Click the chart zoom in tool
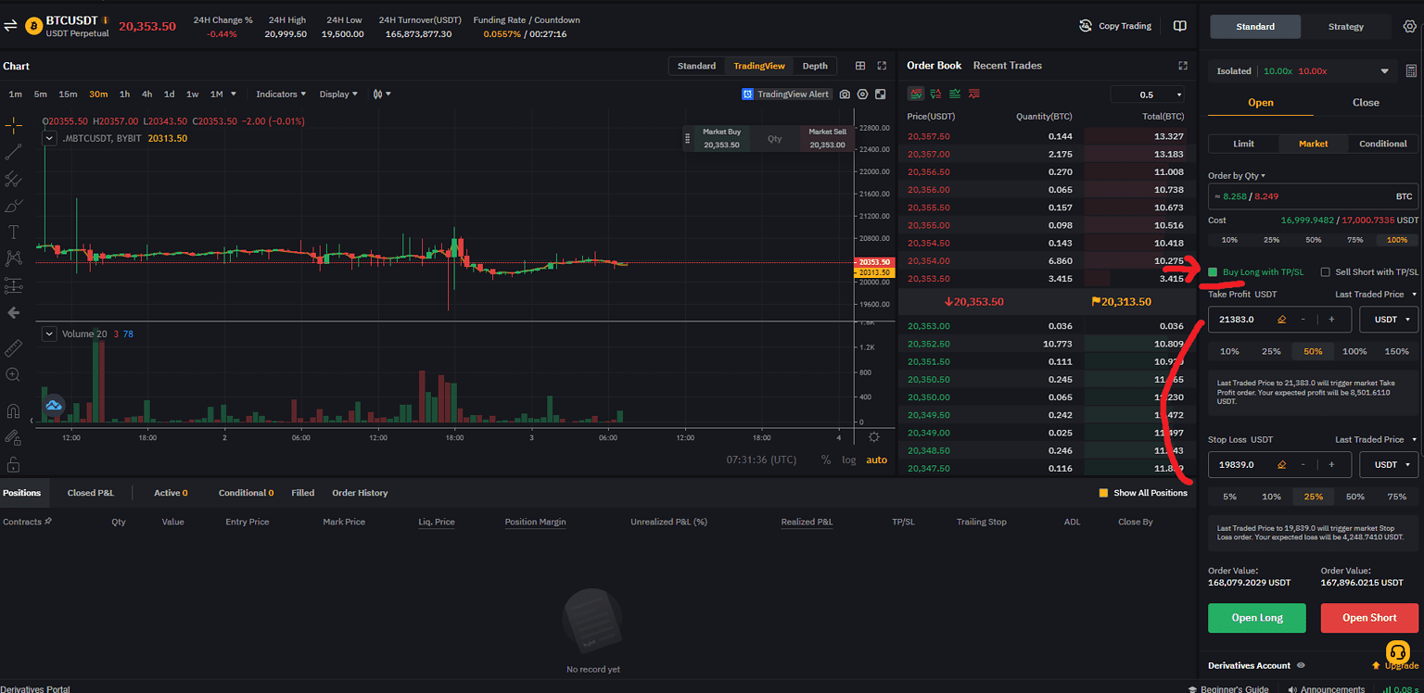Screen dimensions: 1424x693 (13, 375)
